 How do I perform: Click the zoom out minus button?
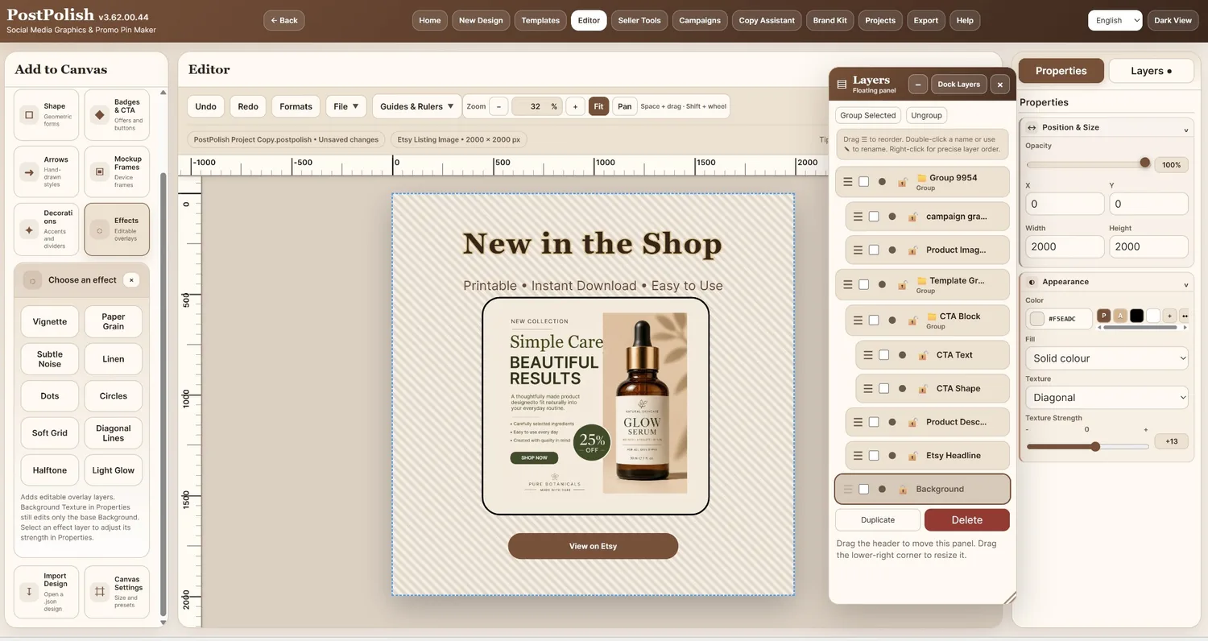point(499,106)
